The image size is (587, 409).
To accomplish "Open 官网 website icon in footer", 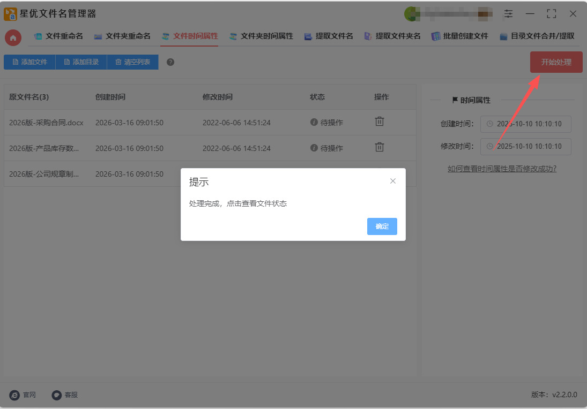I will coord(15,395).
